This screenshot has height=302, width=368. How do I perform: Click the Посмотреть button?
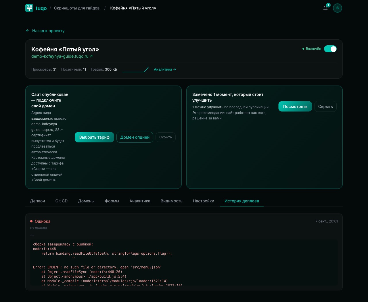coord(295,107)
